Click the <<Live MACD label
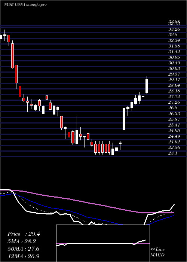187x262 pixels. point(157,252)
